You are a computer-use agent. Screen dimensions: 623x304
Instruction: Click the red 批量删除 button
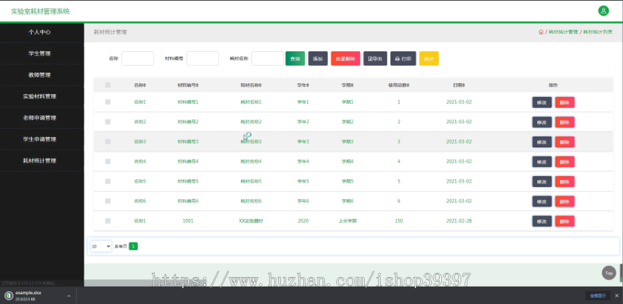click(345, 58)
